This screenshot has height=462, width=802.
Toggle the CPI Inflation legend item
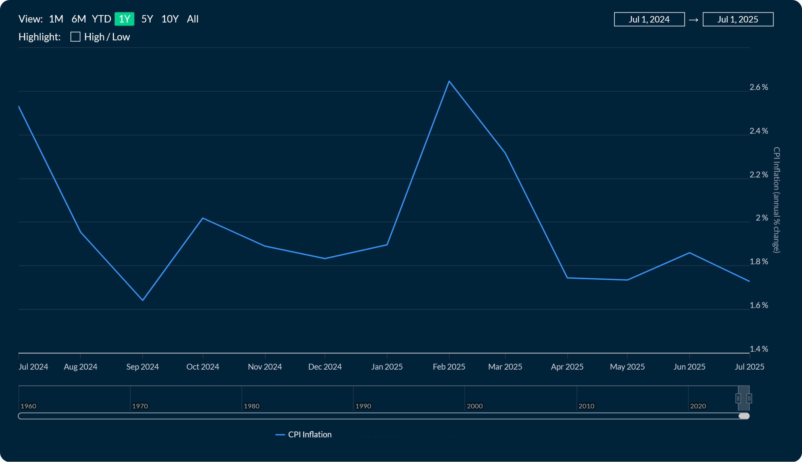pos(303,434)
